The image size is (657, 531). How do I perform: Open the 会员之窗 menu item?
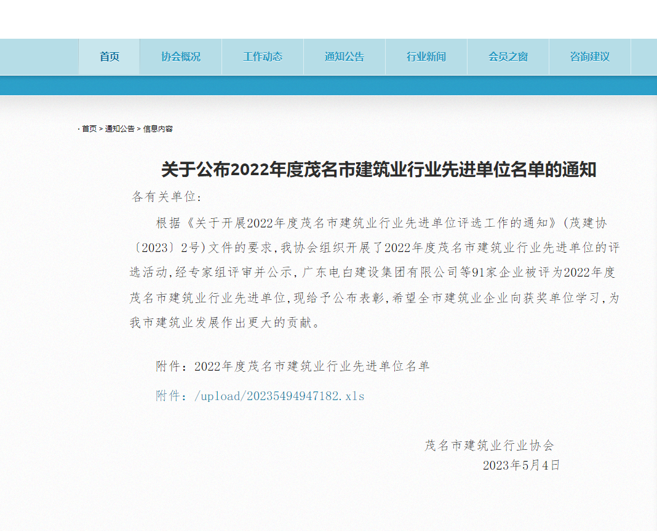pos(508,57)
